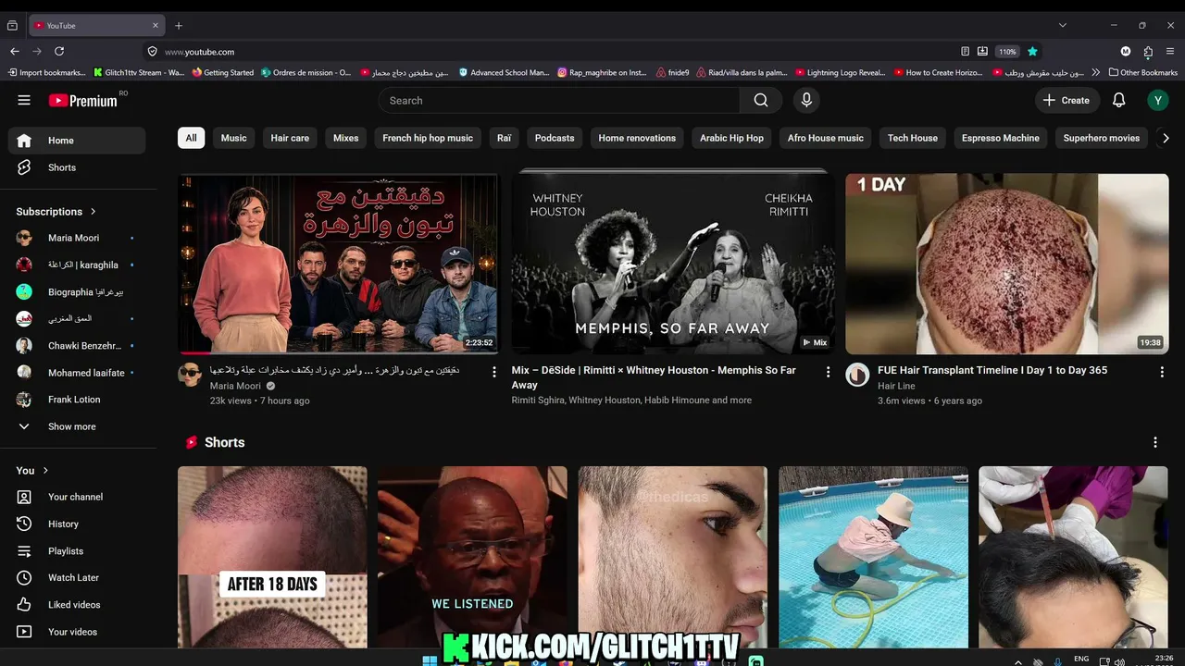Select the Hair care filter chip

(290, 138)
